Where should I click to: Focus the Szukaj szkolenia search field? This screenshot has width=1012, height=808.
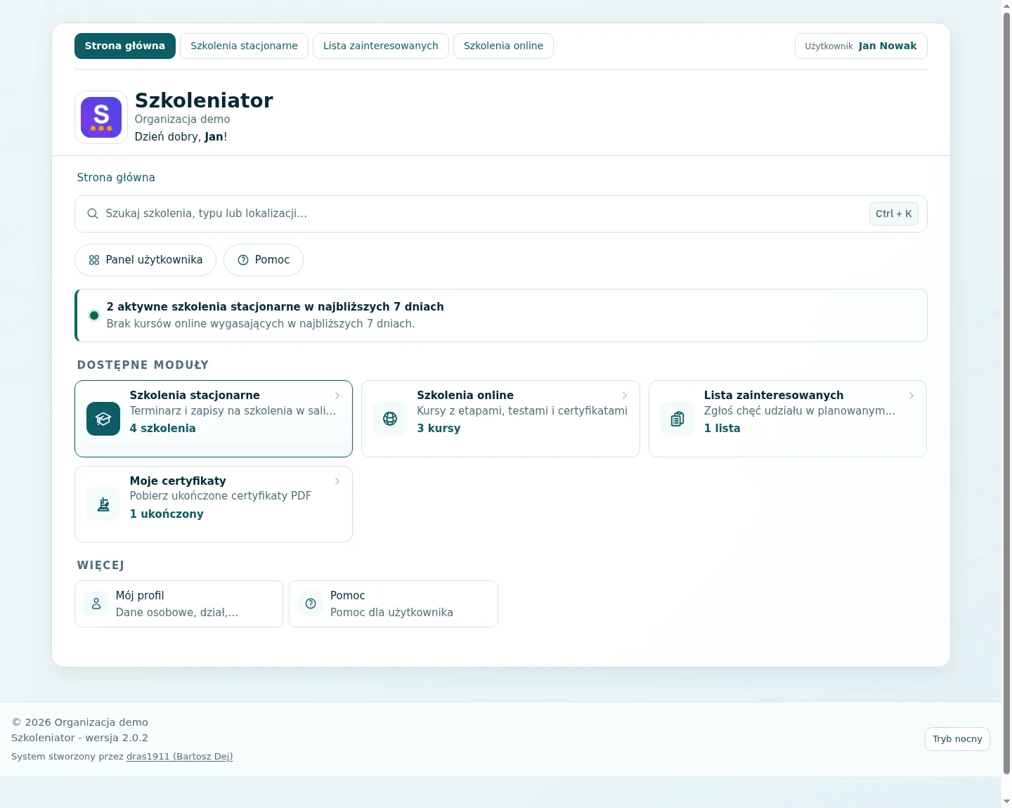coord(500,214)
